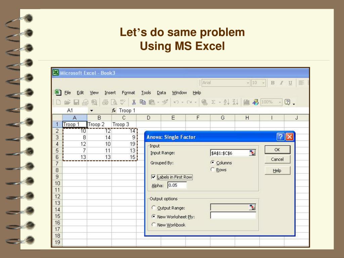Select the Output Range radio button
This screenshot has width=344, height=258.
(x=154, y=208)
